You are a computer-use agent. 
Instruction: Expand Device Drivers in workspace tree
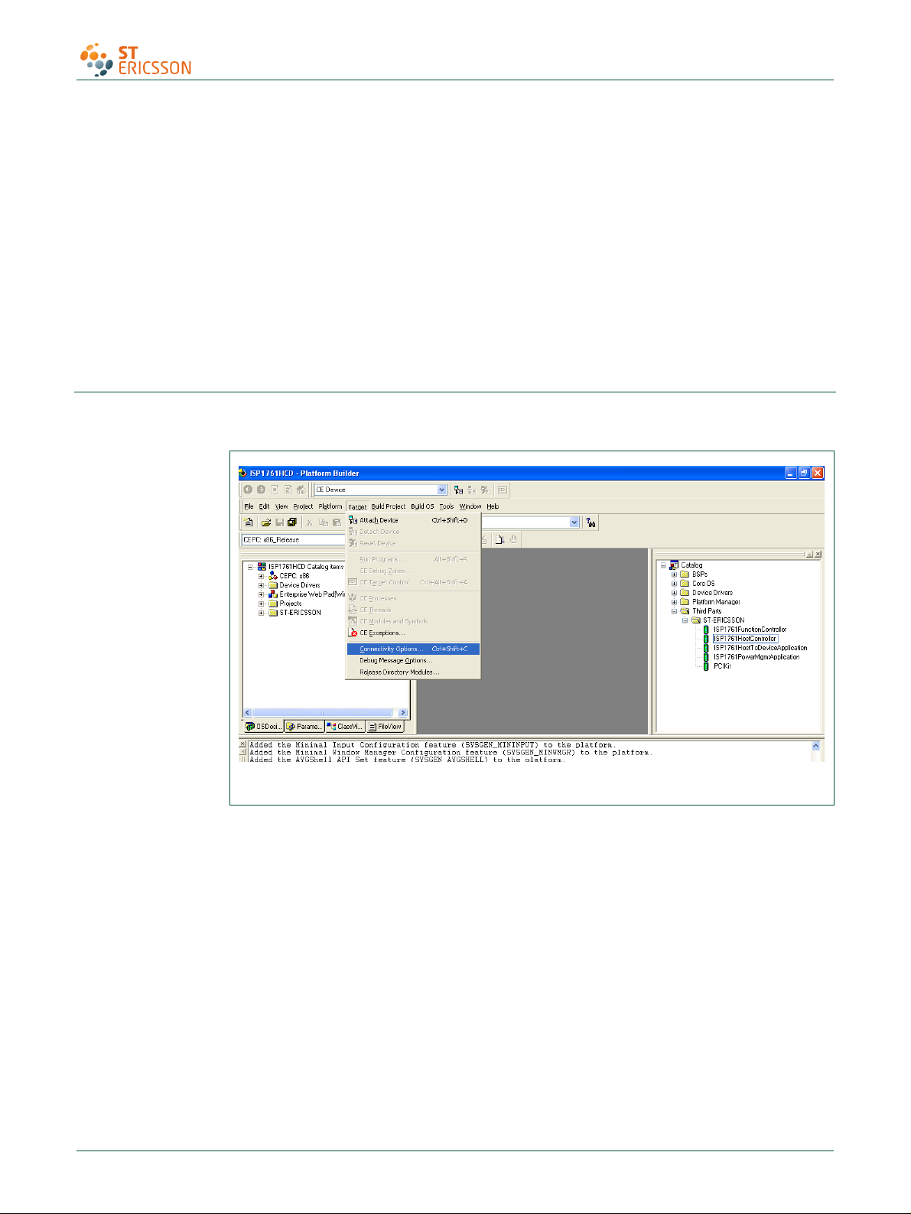(261, 585)
